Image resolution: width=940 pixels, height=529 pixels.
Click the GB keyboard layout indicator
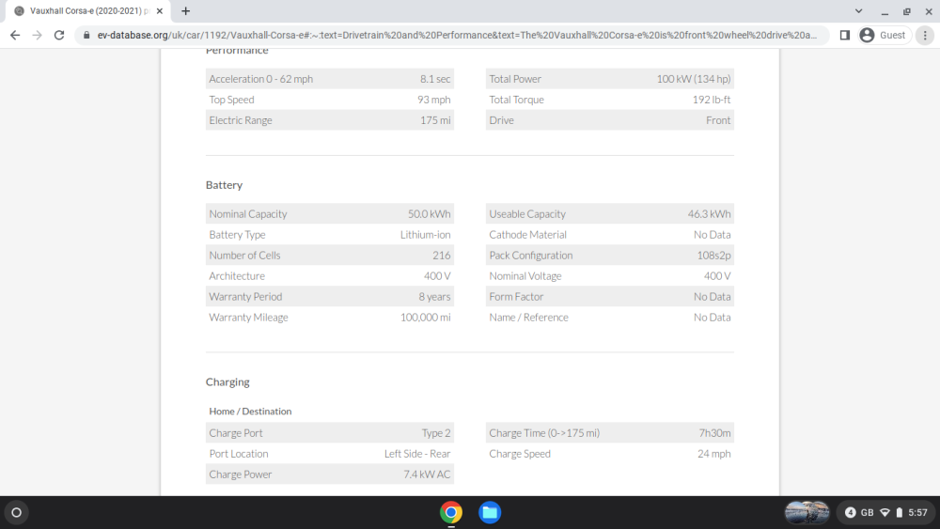[x=868, y=512]
